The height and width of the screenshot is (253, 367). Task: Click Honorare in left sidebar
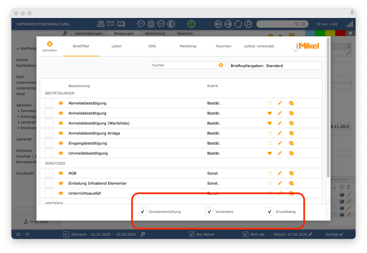tap(24, 151)
